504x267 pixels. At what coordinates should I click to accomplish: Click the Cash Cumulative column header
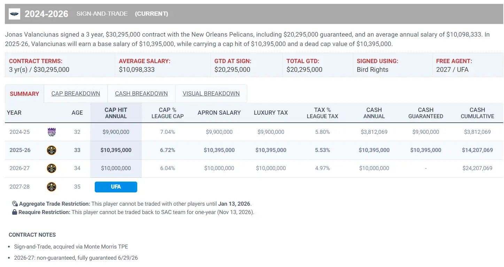coord(477,113)
